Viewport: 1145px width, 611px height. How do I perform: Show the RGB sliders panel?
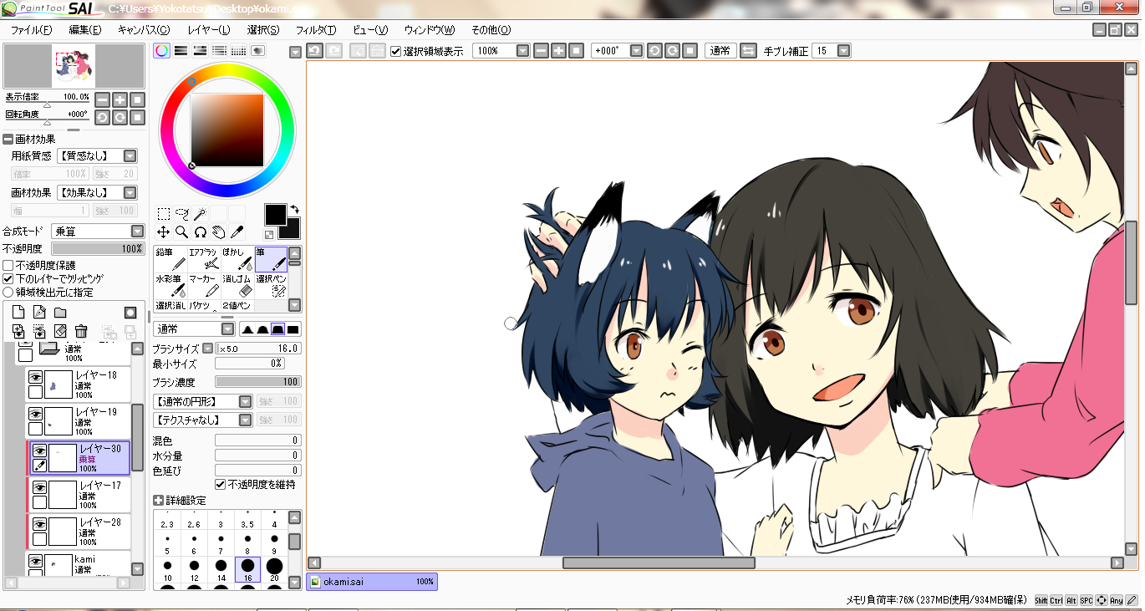pos(181,51)
